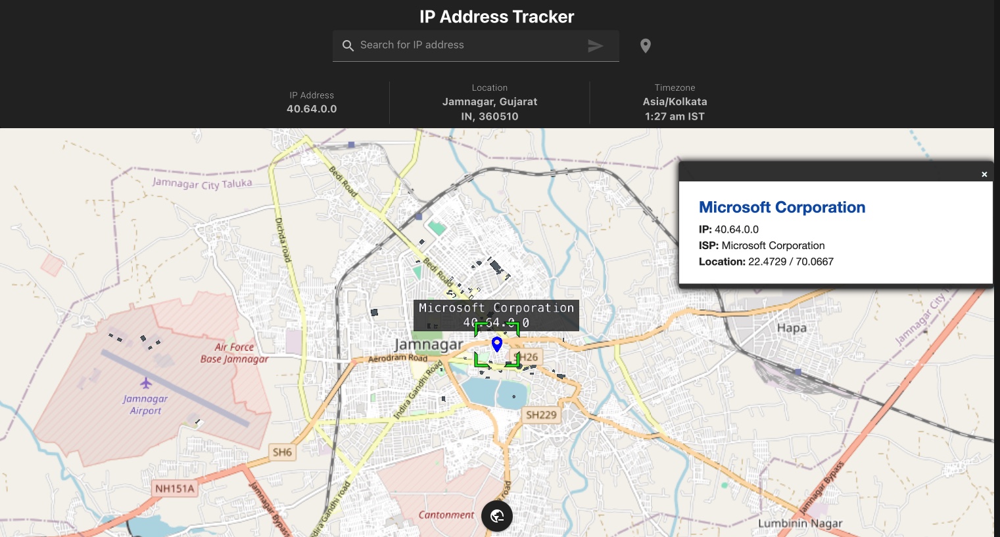Click the ISP: Microsoft Corporation line
The height and width of the screenshot is (537, 1000).
[x=761, y=245]
